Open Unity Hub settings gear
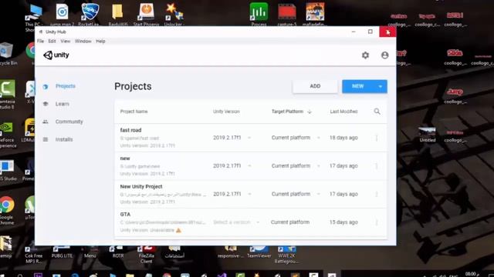The width and height of the screenshot is (494, 277). click(x=365, y=55)
